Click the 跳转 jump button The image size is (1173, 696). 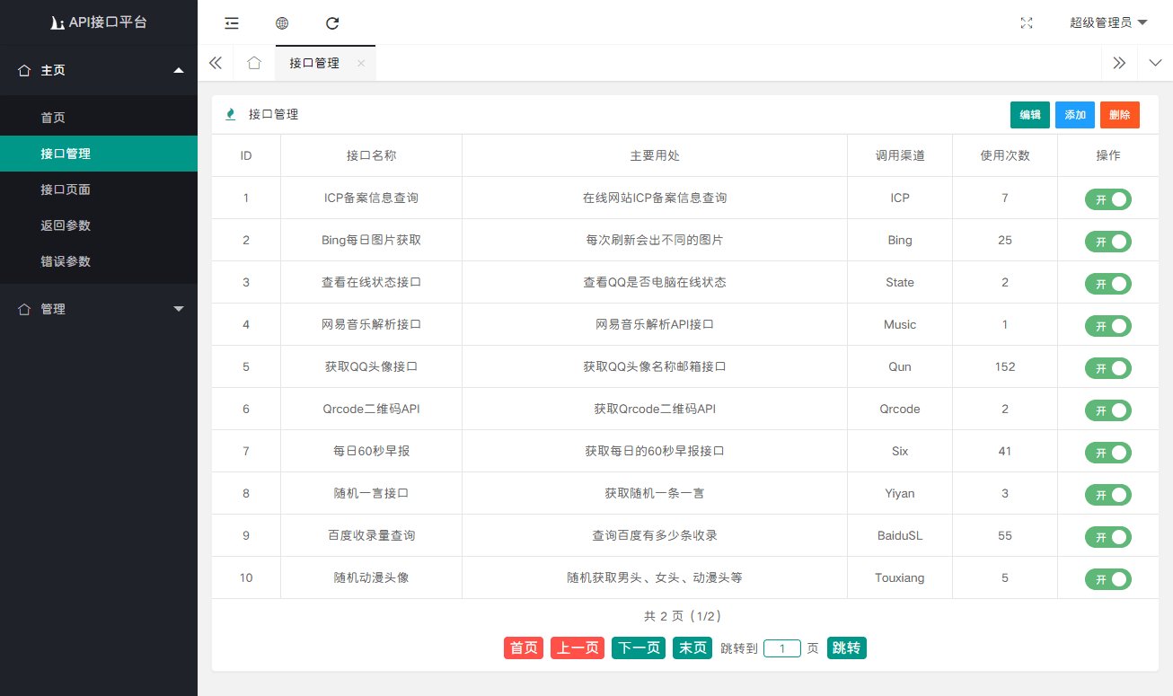[847, 648]
